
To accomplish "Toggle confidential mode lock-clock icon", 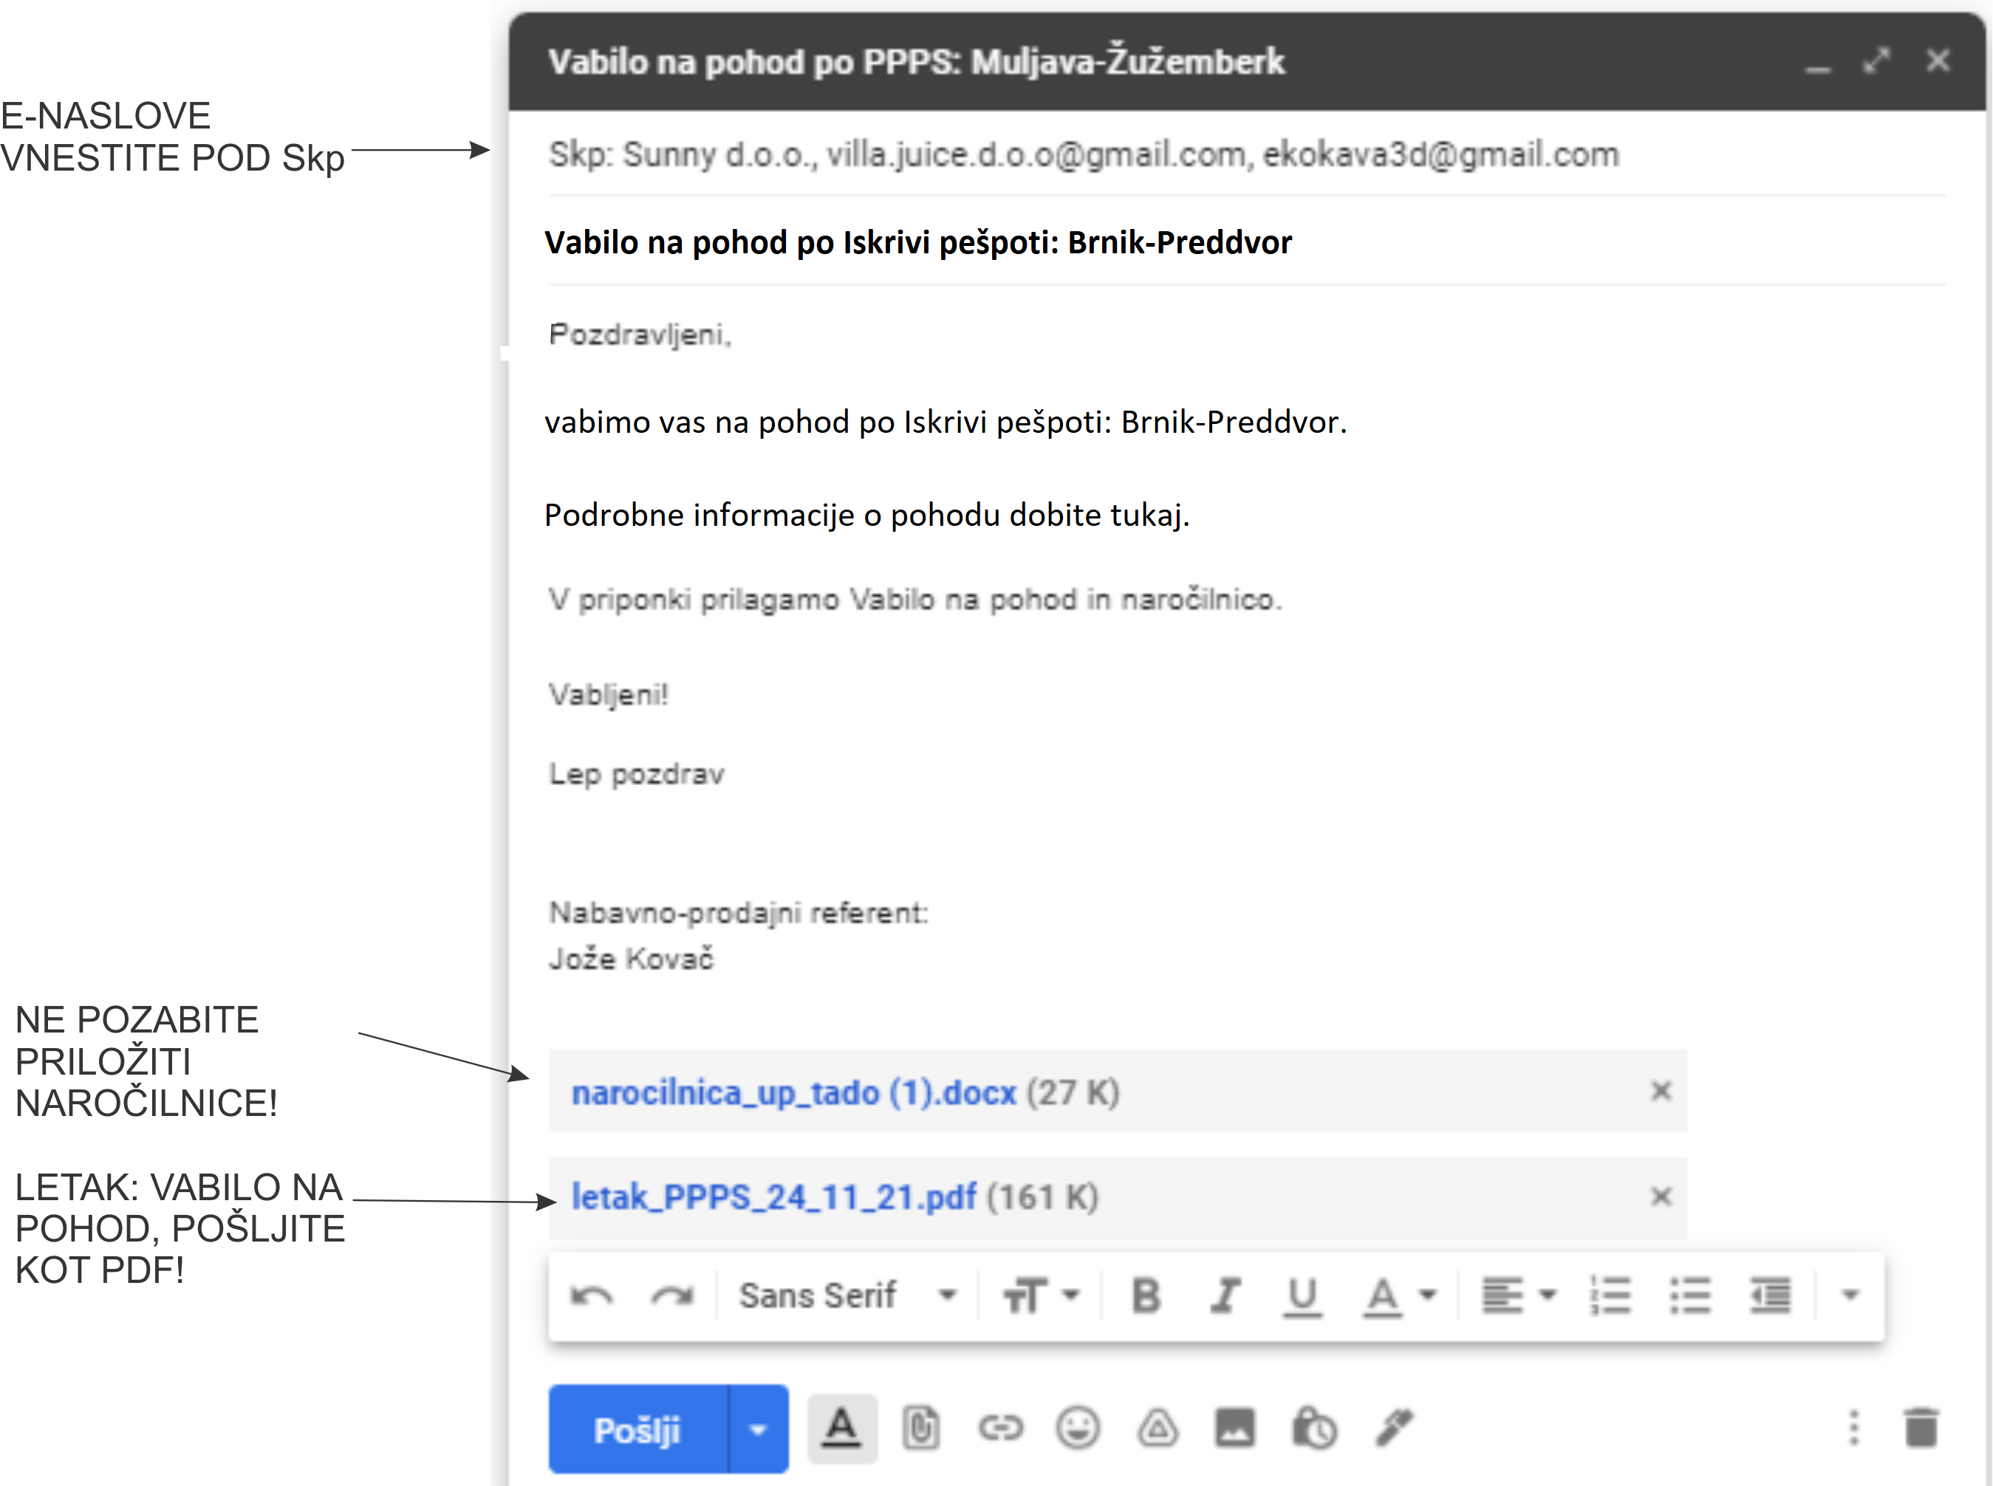I will (1313, 1428).
